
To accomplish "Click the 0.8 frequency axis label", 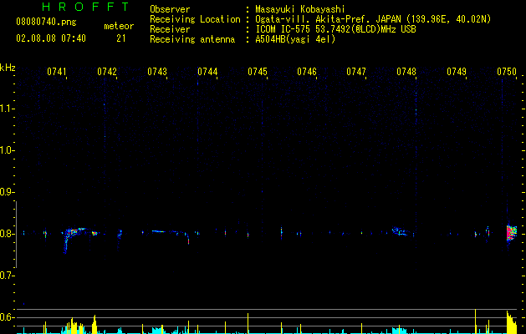I will click(x=7, y=234).
